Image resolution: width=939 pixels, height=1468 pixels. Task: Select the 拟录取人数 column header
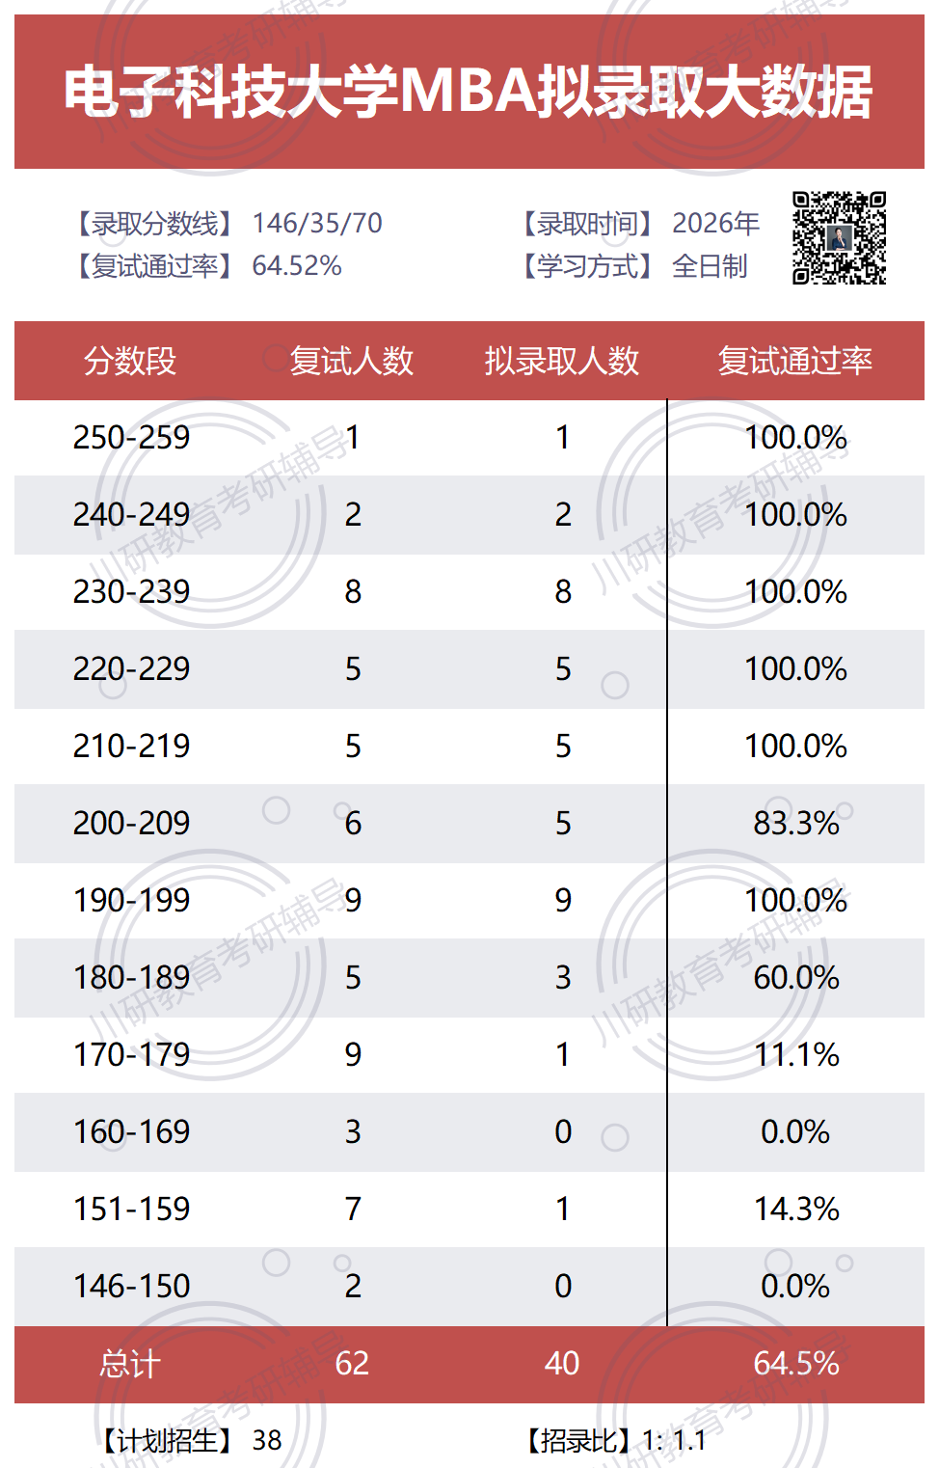(562, 361)
